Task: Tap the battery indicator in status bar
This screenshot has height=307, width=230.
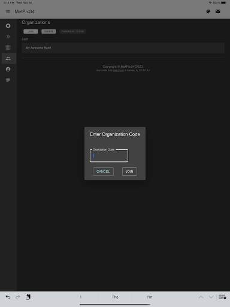Action: coord(223,3)
